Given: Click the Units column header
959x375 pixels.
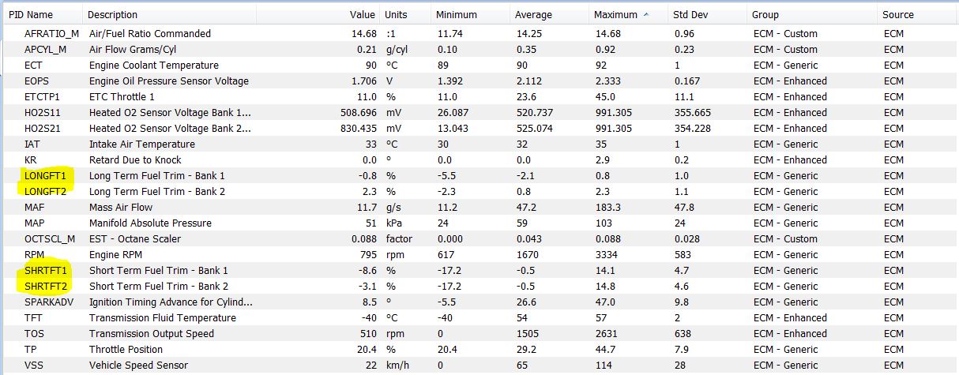Looking at the screenshot, I should tap(396, 14).
